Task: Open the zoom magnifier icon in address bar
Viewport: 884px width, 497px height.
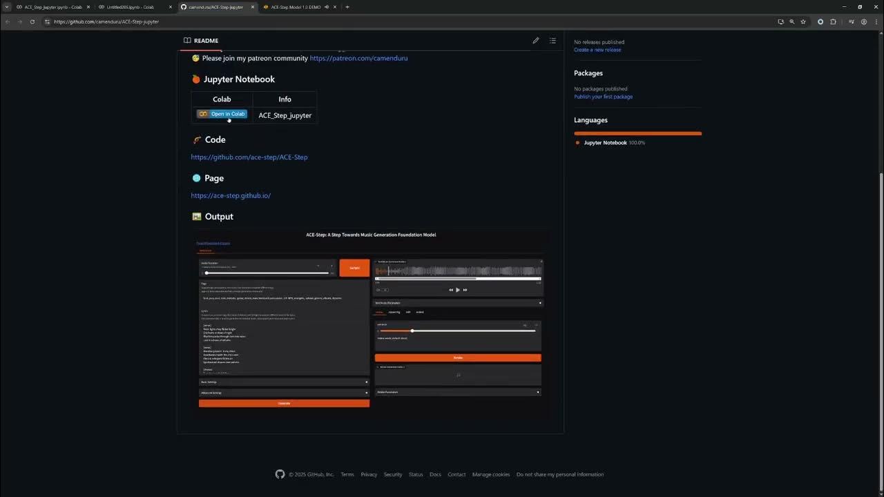Action: click(792, 21)
